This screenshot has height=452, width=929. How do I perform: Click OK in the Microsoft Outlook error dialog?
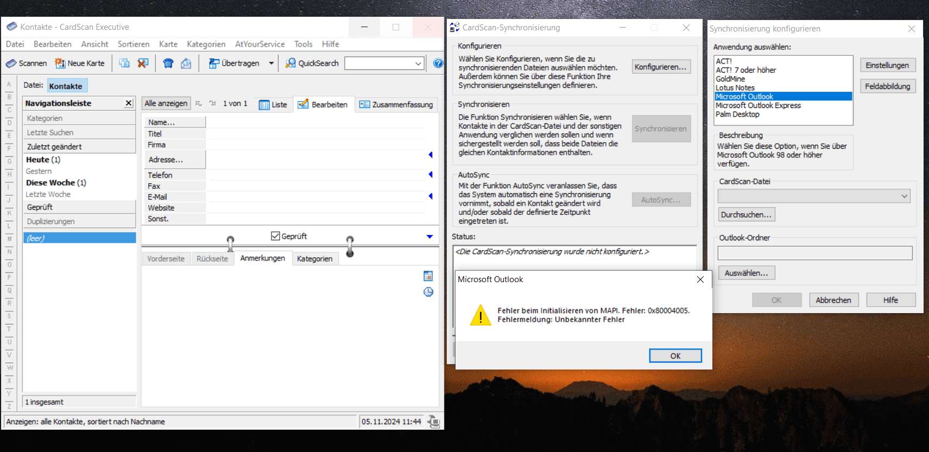tap(675, 355)
